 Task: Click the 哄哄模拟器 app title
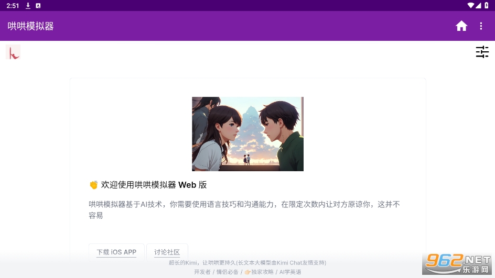pos(30,26)
